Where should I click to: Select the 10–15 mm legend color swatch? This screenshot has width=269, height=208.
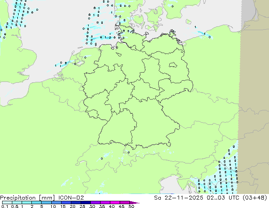[56, 202]
